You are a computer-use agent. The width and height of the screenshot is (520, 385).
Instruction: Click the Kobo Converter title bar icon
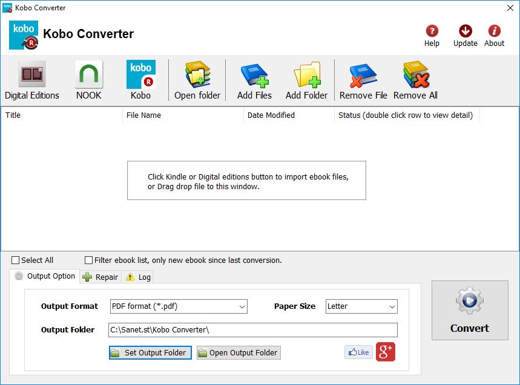pos(7,8)
